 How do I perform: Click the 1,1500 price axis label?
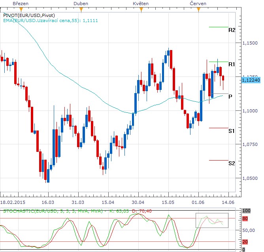click(x=250, y=43)
